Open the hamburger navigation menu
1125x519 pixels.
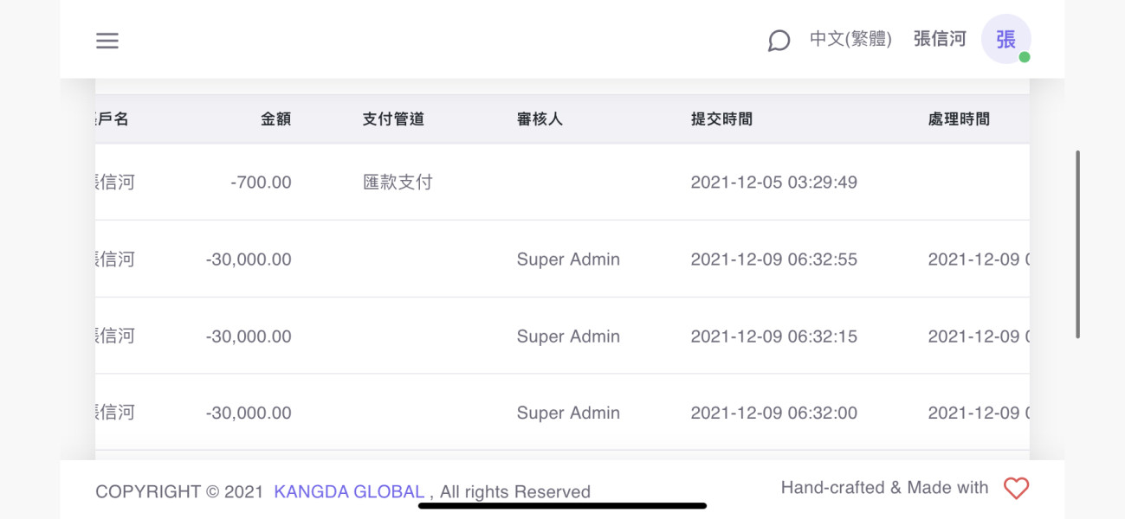(x=107, y=41)
